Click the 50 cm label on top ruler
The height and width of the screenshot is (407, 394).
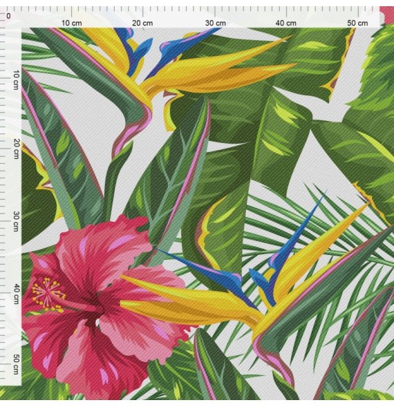point(357,23)
